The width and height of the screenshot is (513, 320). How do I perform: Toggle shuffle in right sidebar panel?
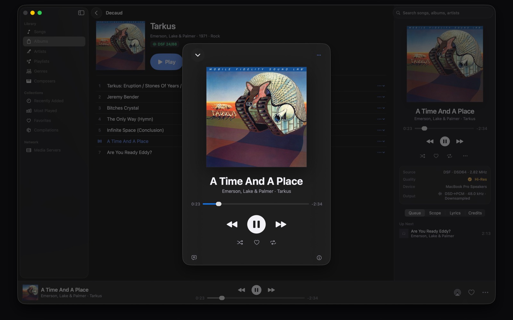(x=423, y=156)
